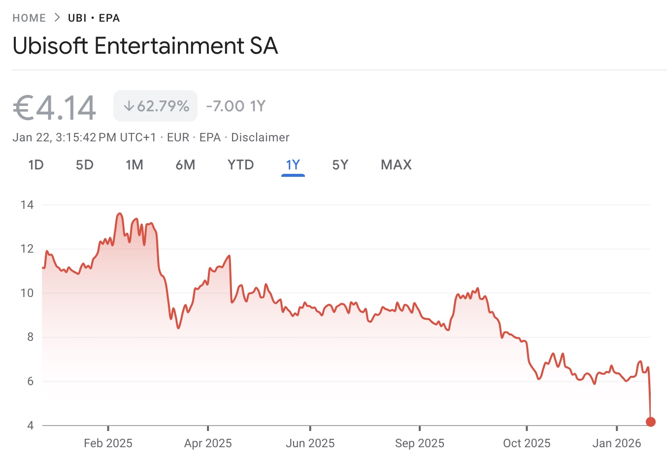Open the 5Y historical chart
This screenshot has width=667, height=462.
[x=340, y=165]
